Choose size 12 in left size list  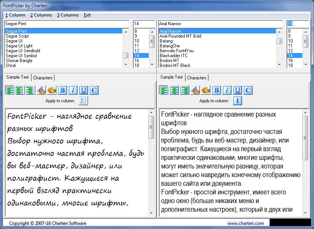141,51
